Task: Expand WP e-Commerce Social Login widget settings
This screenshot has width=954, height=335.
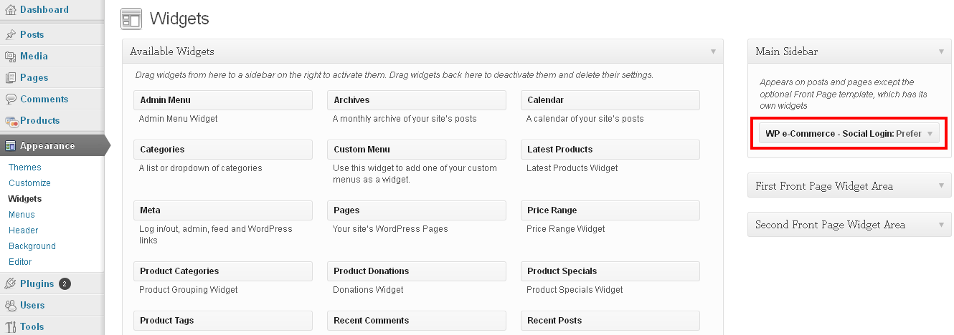Action: click(x=930, y=134)
